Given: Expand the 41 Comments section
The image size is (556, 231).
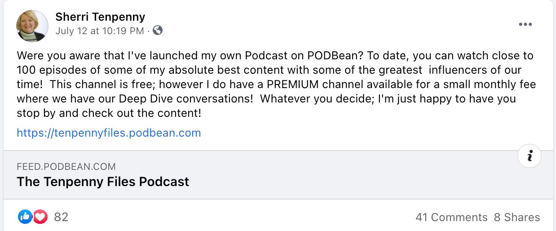Looking at the screenshot, I should [x=451, y=218].
